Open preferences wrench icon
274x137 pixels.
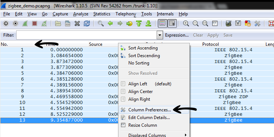(257, 23)
